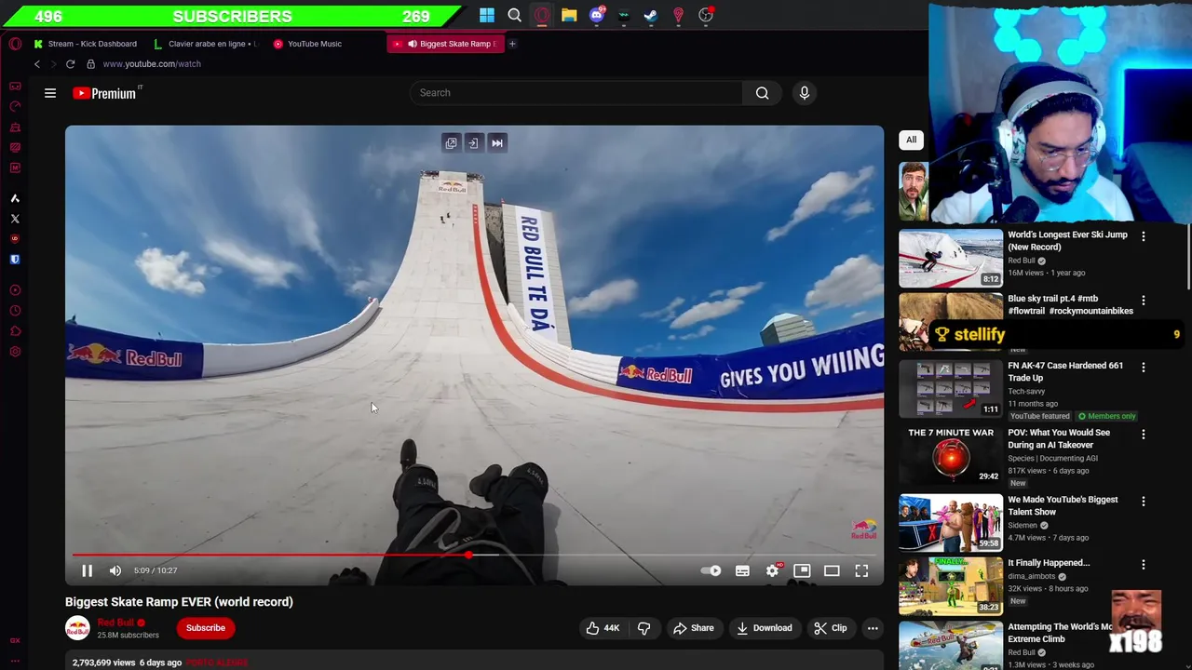Open Bitwarden blue shield sidebar icon
Viewport: 1192px width, 670px height.
[15, 260]
